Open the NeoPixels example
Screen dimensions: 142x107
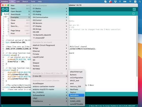77,89
